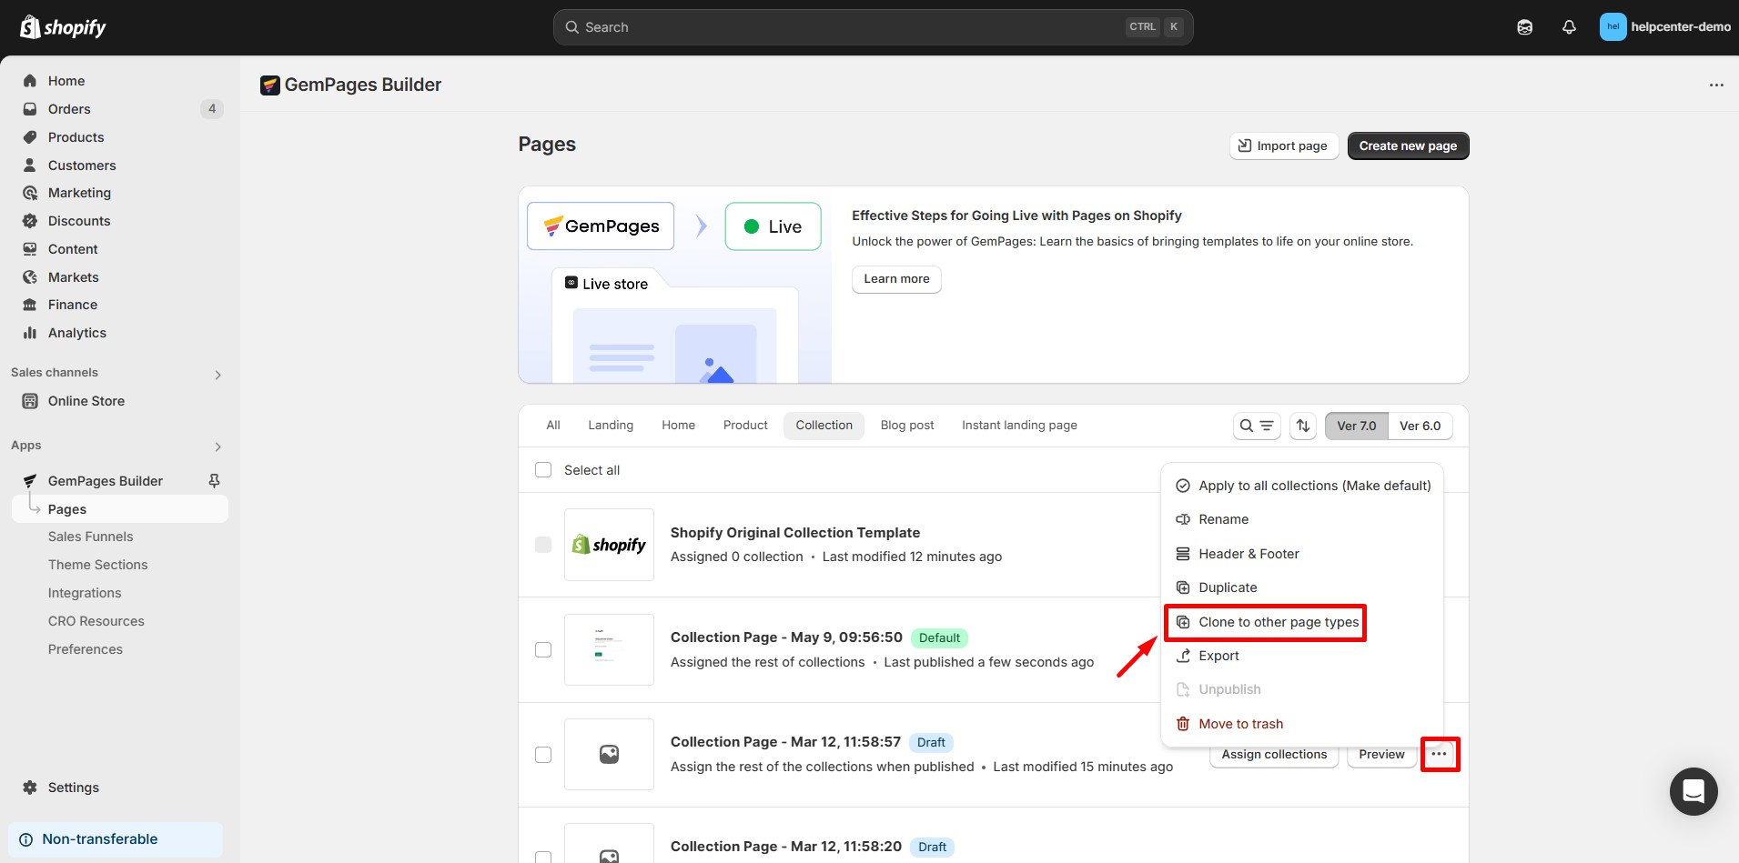Open Shopify admin notifications bell
The height and width of the screenshot is (863, 1739).
1569,26
